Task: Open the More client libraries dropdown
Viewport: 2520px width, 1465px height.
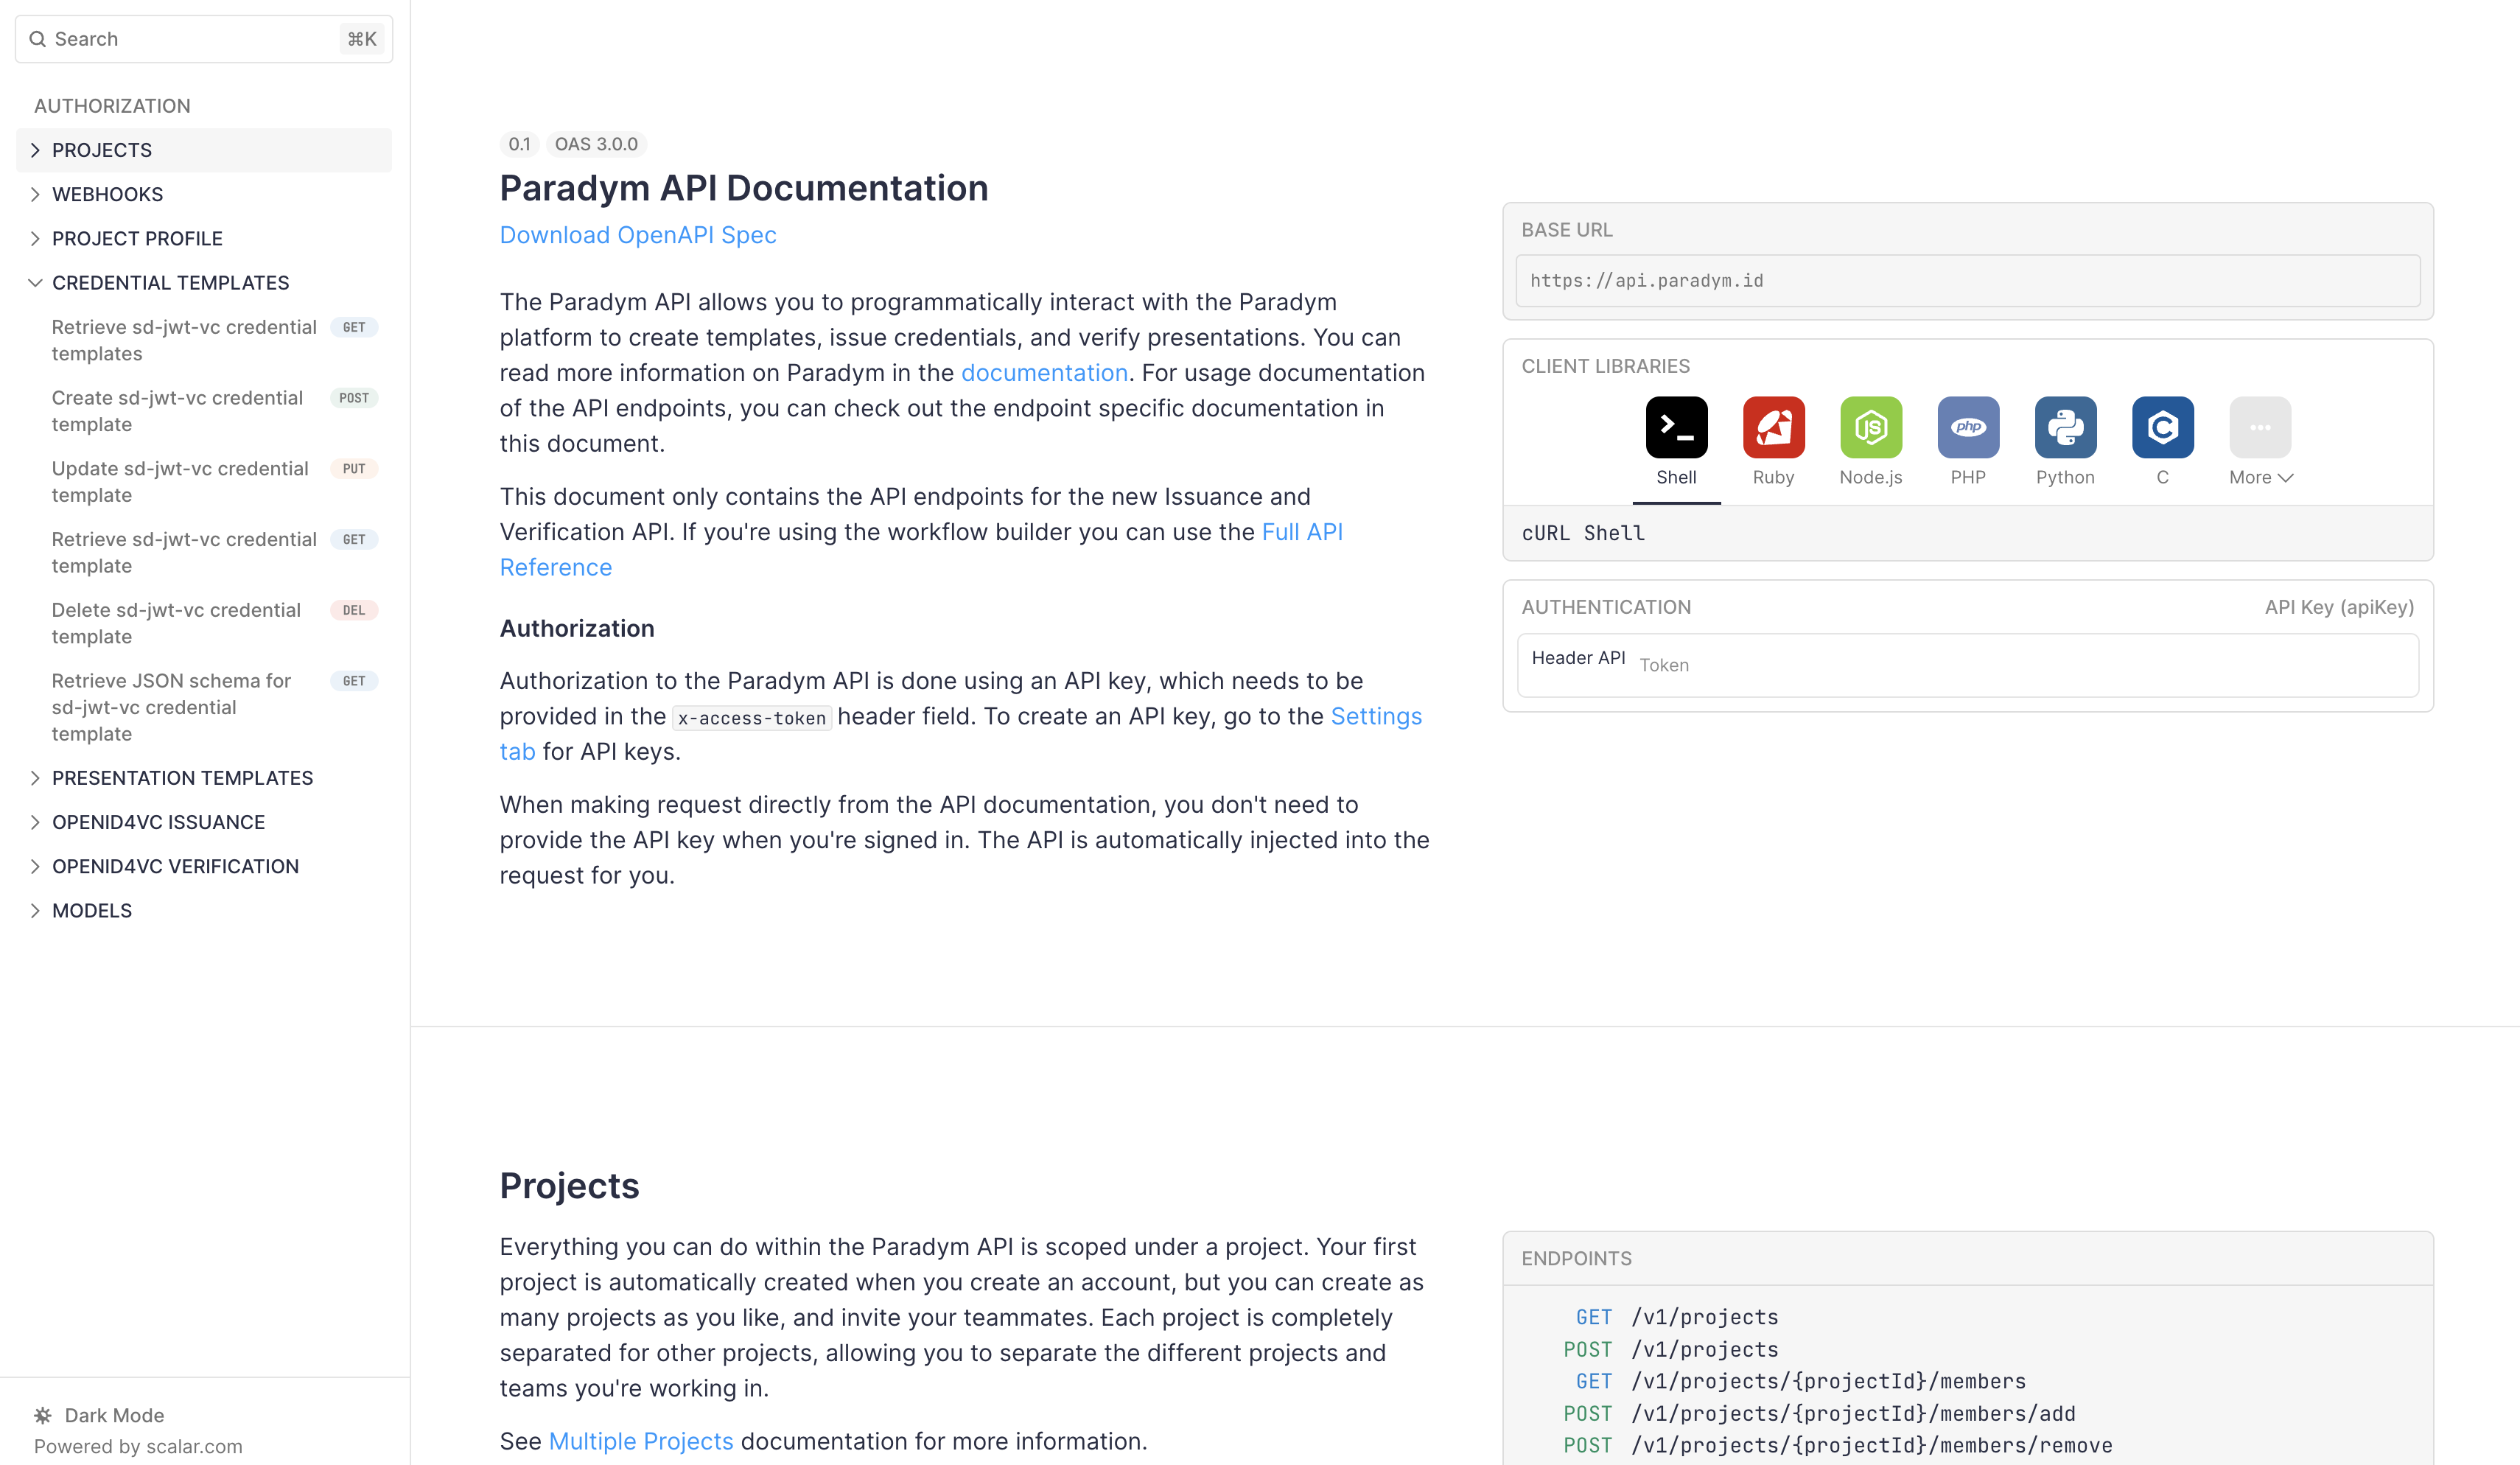Action: coord(2259,477)
